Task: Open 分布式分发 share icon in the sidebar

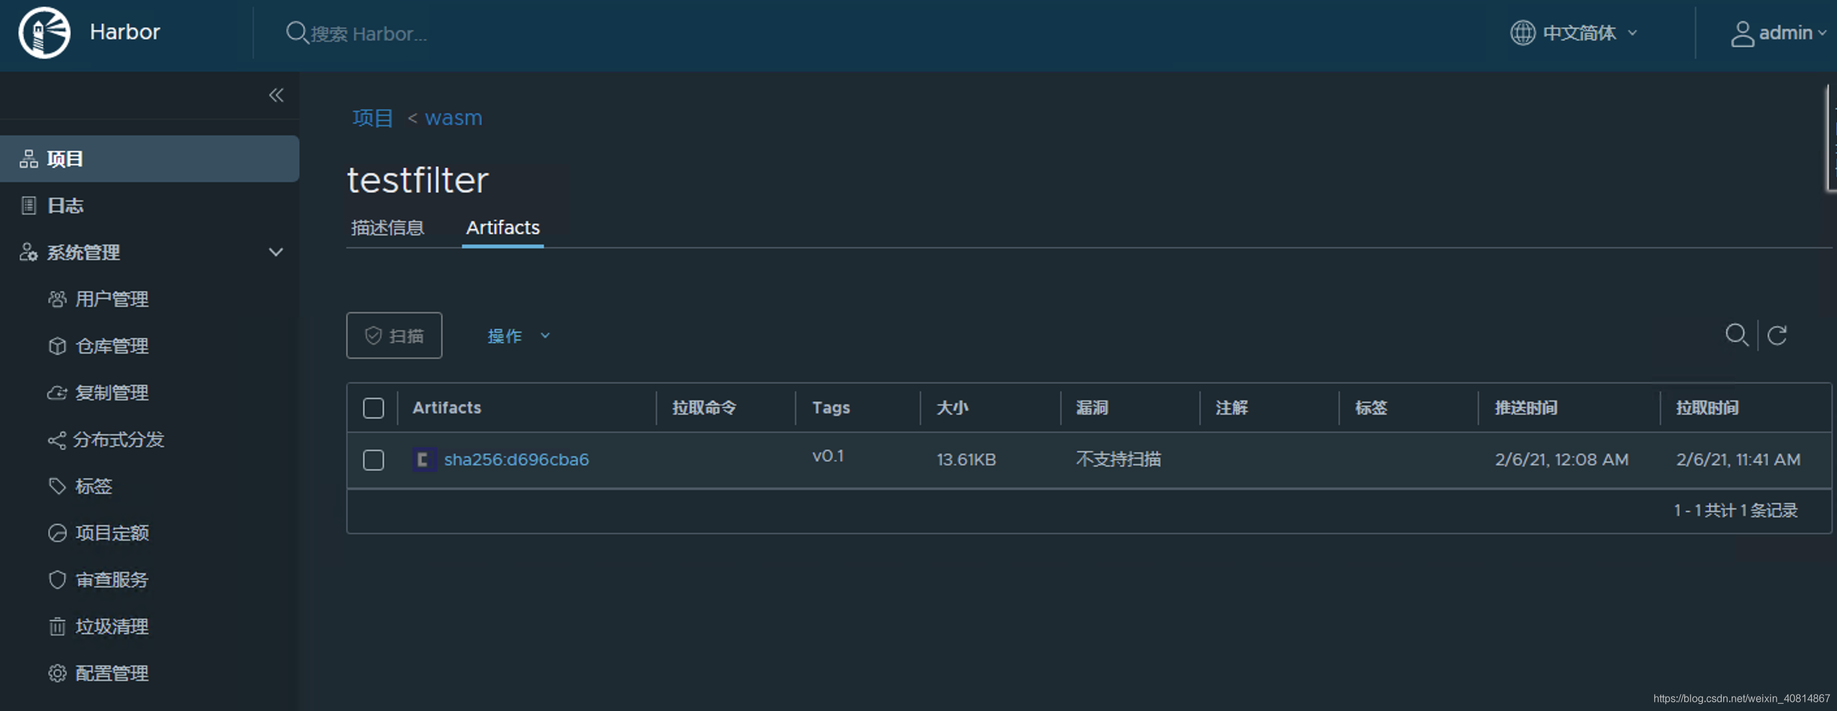Action: point(57,440)
